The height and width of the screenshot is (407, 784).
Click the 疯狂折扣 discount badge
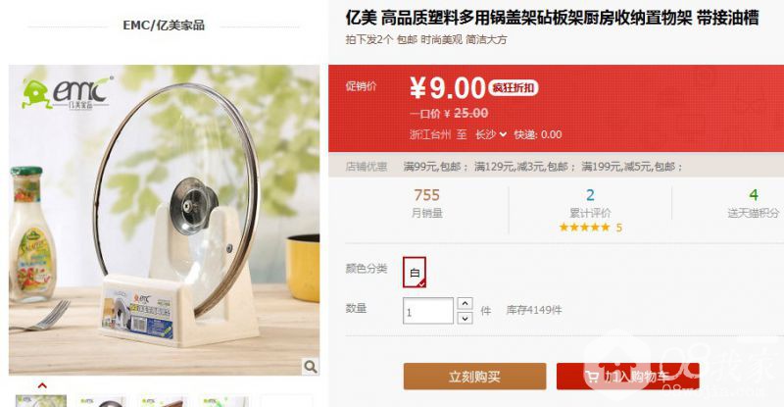(513, 88)
